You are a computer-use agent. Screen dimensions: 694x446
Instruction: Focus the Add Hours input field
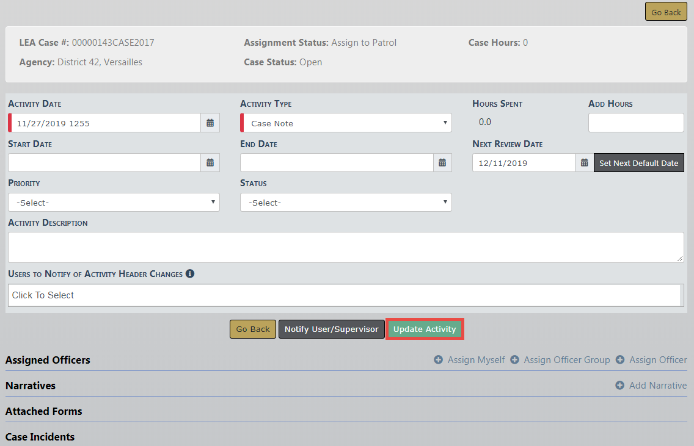635,123
